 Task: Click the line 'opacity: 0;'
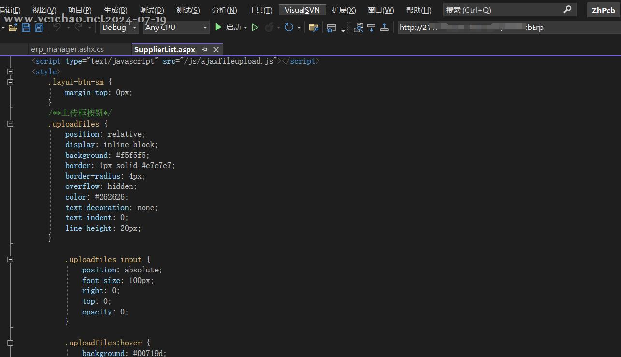click(x=105, y=312)
